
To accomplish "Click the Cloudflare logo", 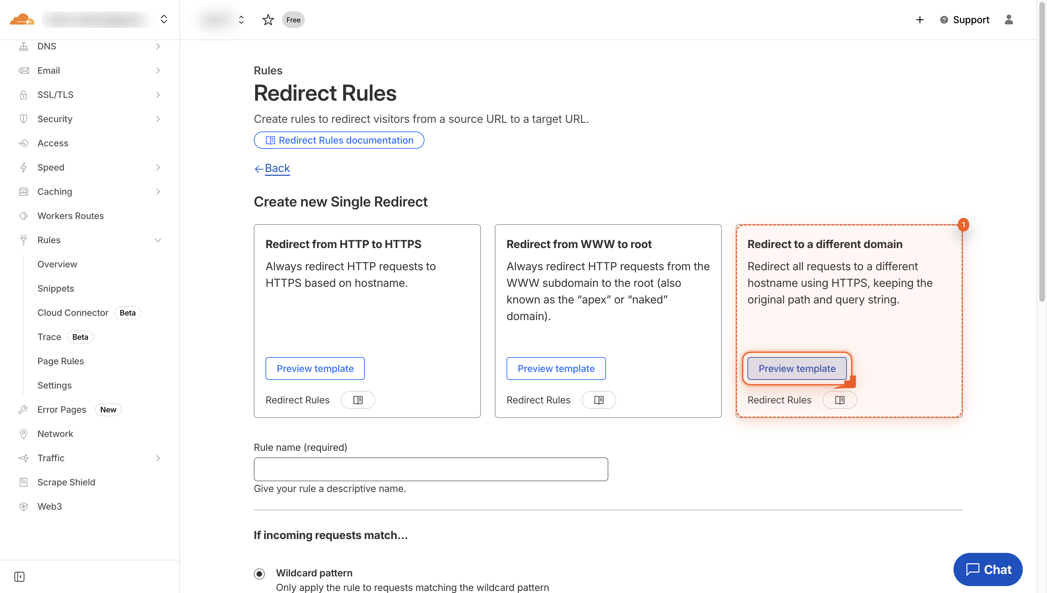I will [21, 19].
